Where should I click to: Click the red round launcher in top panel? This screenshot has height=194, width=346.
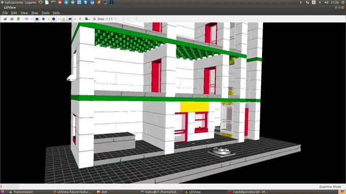(x=60, y=3)
